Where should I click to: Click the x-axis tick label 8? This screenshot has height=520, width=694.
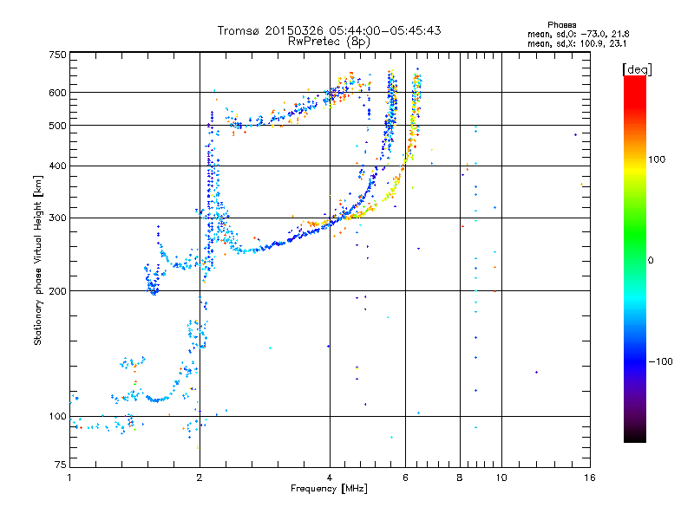pyautogui.click(x=460, y=478)
